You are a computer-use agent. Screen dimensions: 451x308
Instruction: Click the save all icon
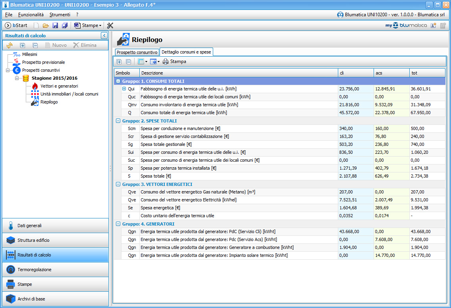tap(64, 25)
